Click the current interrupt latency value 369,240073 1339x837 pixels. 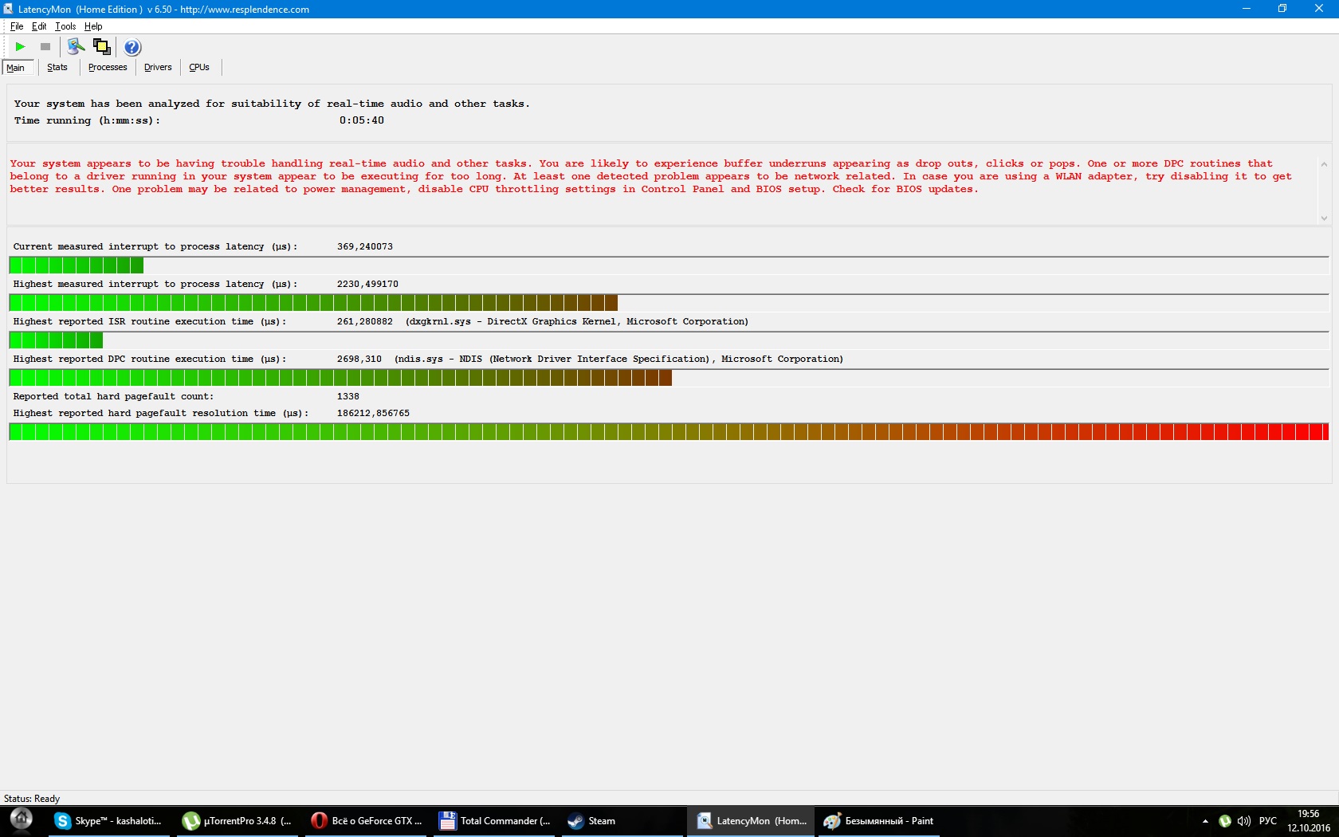coord(365,246)
